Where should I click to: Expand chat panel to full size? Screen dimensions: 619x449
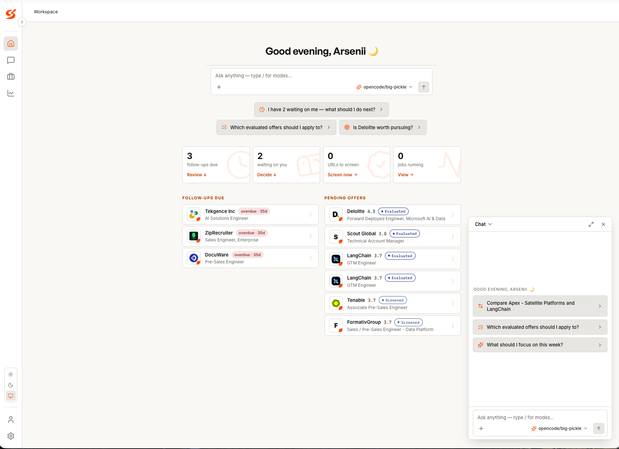(x=591, y=224)
